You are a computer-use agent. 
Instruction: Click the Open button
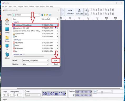coord(56,60)
